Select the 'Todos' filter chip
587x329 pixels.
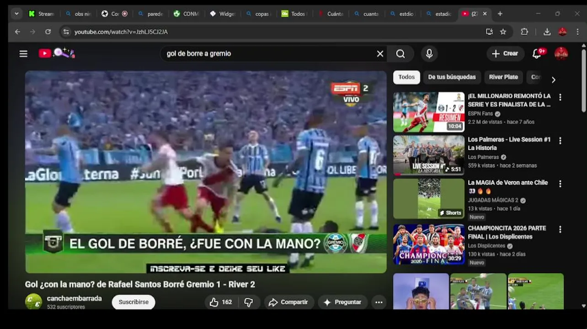[x=406, y=77]
